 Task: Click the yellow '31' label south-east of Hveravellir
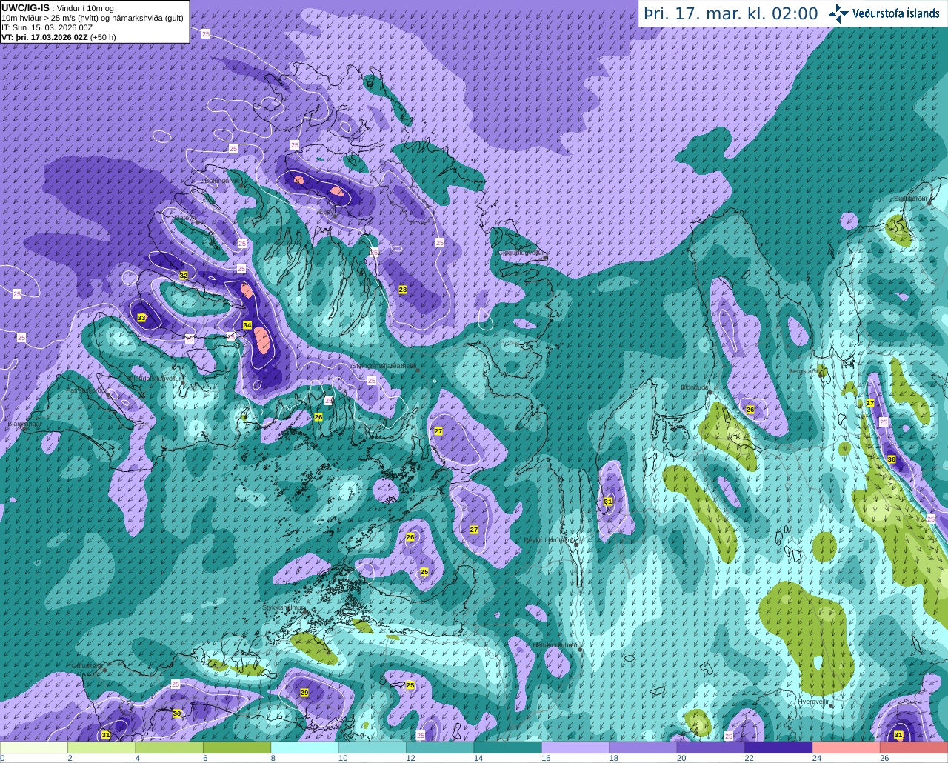pos(898,735)
